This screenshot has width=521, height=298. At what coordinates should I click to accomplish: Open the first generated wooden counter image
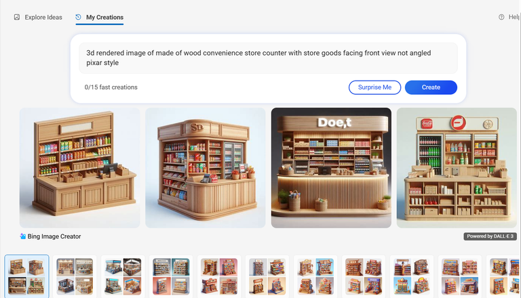pos(80,167)
